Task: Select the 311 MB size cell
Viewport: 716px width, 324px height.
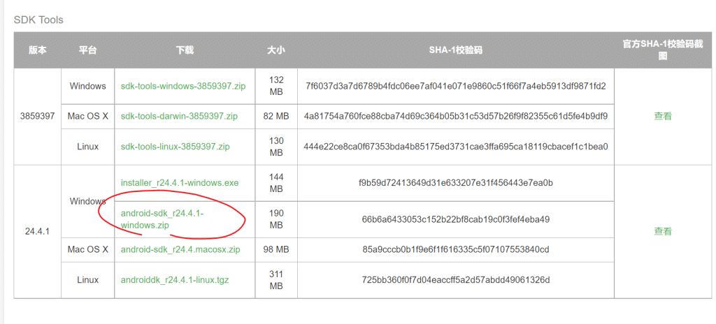Action: [x=276, y=280]
